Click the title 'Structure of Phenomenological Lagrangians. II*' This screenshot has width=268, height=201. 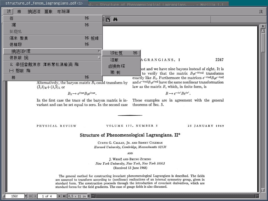pos(130,135)
